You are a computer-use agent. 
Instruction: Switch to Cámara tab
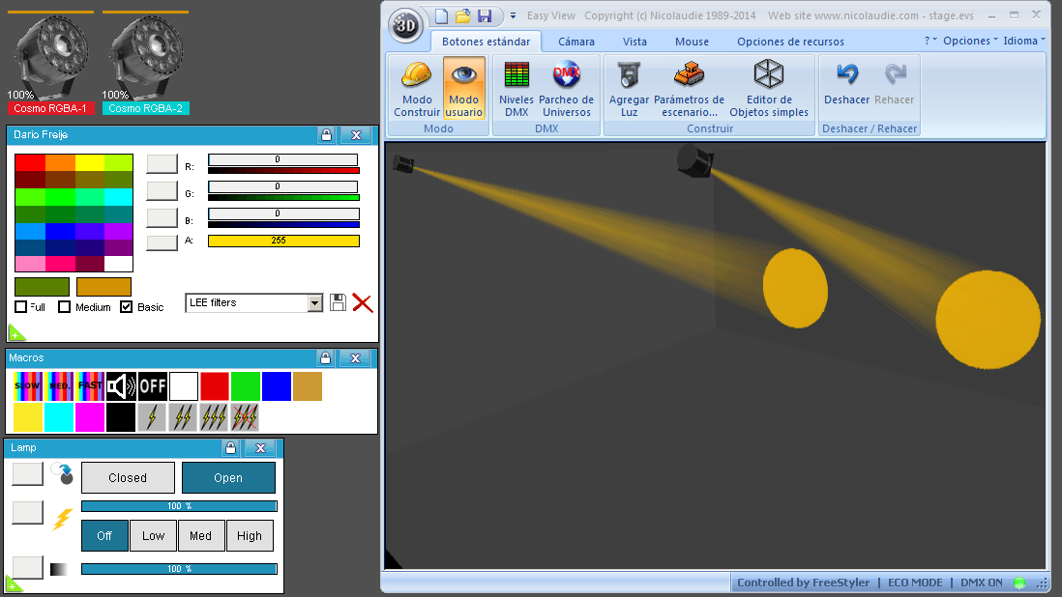click(576, 42)
